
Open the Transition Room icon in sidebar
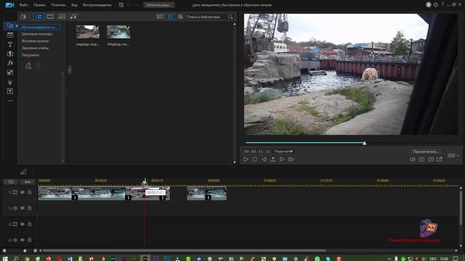[9, 54]
